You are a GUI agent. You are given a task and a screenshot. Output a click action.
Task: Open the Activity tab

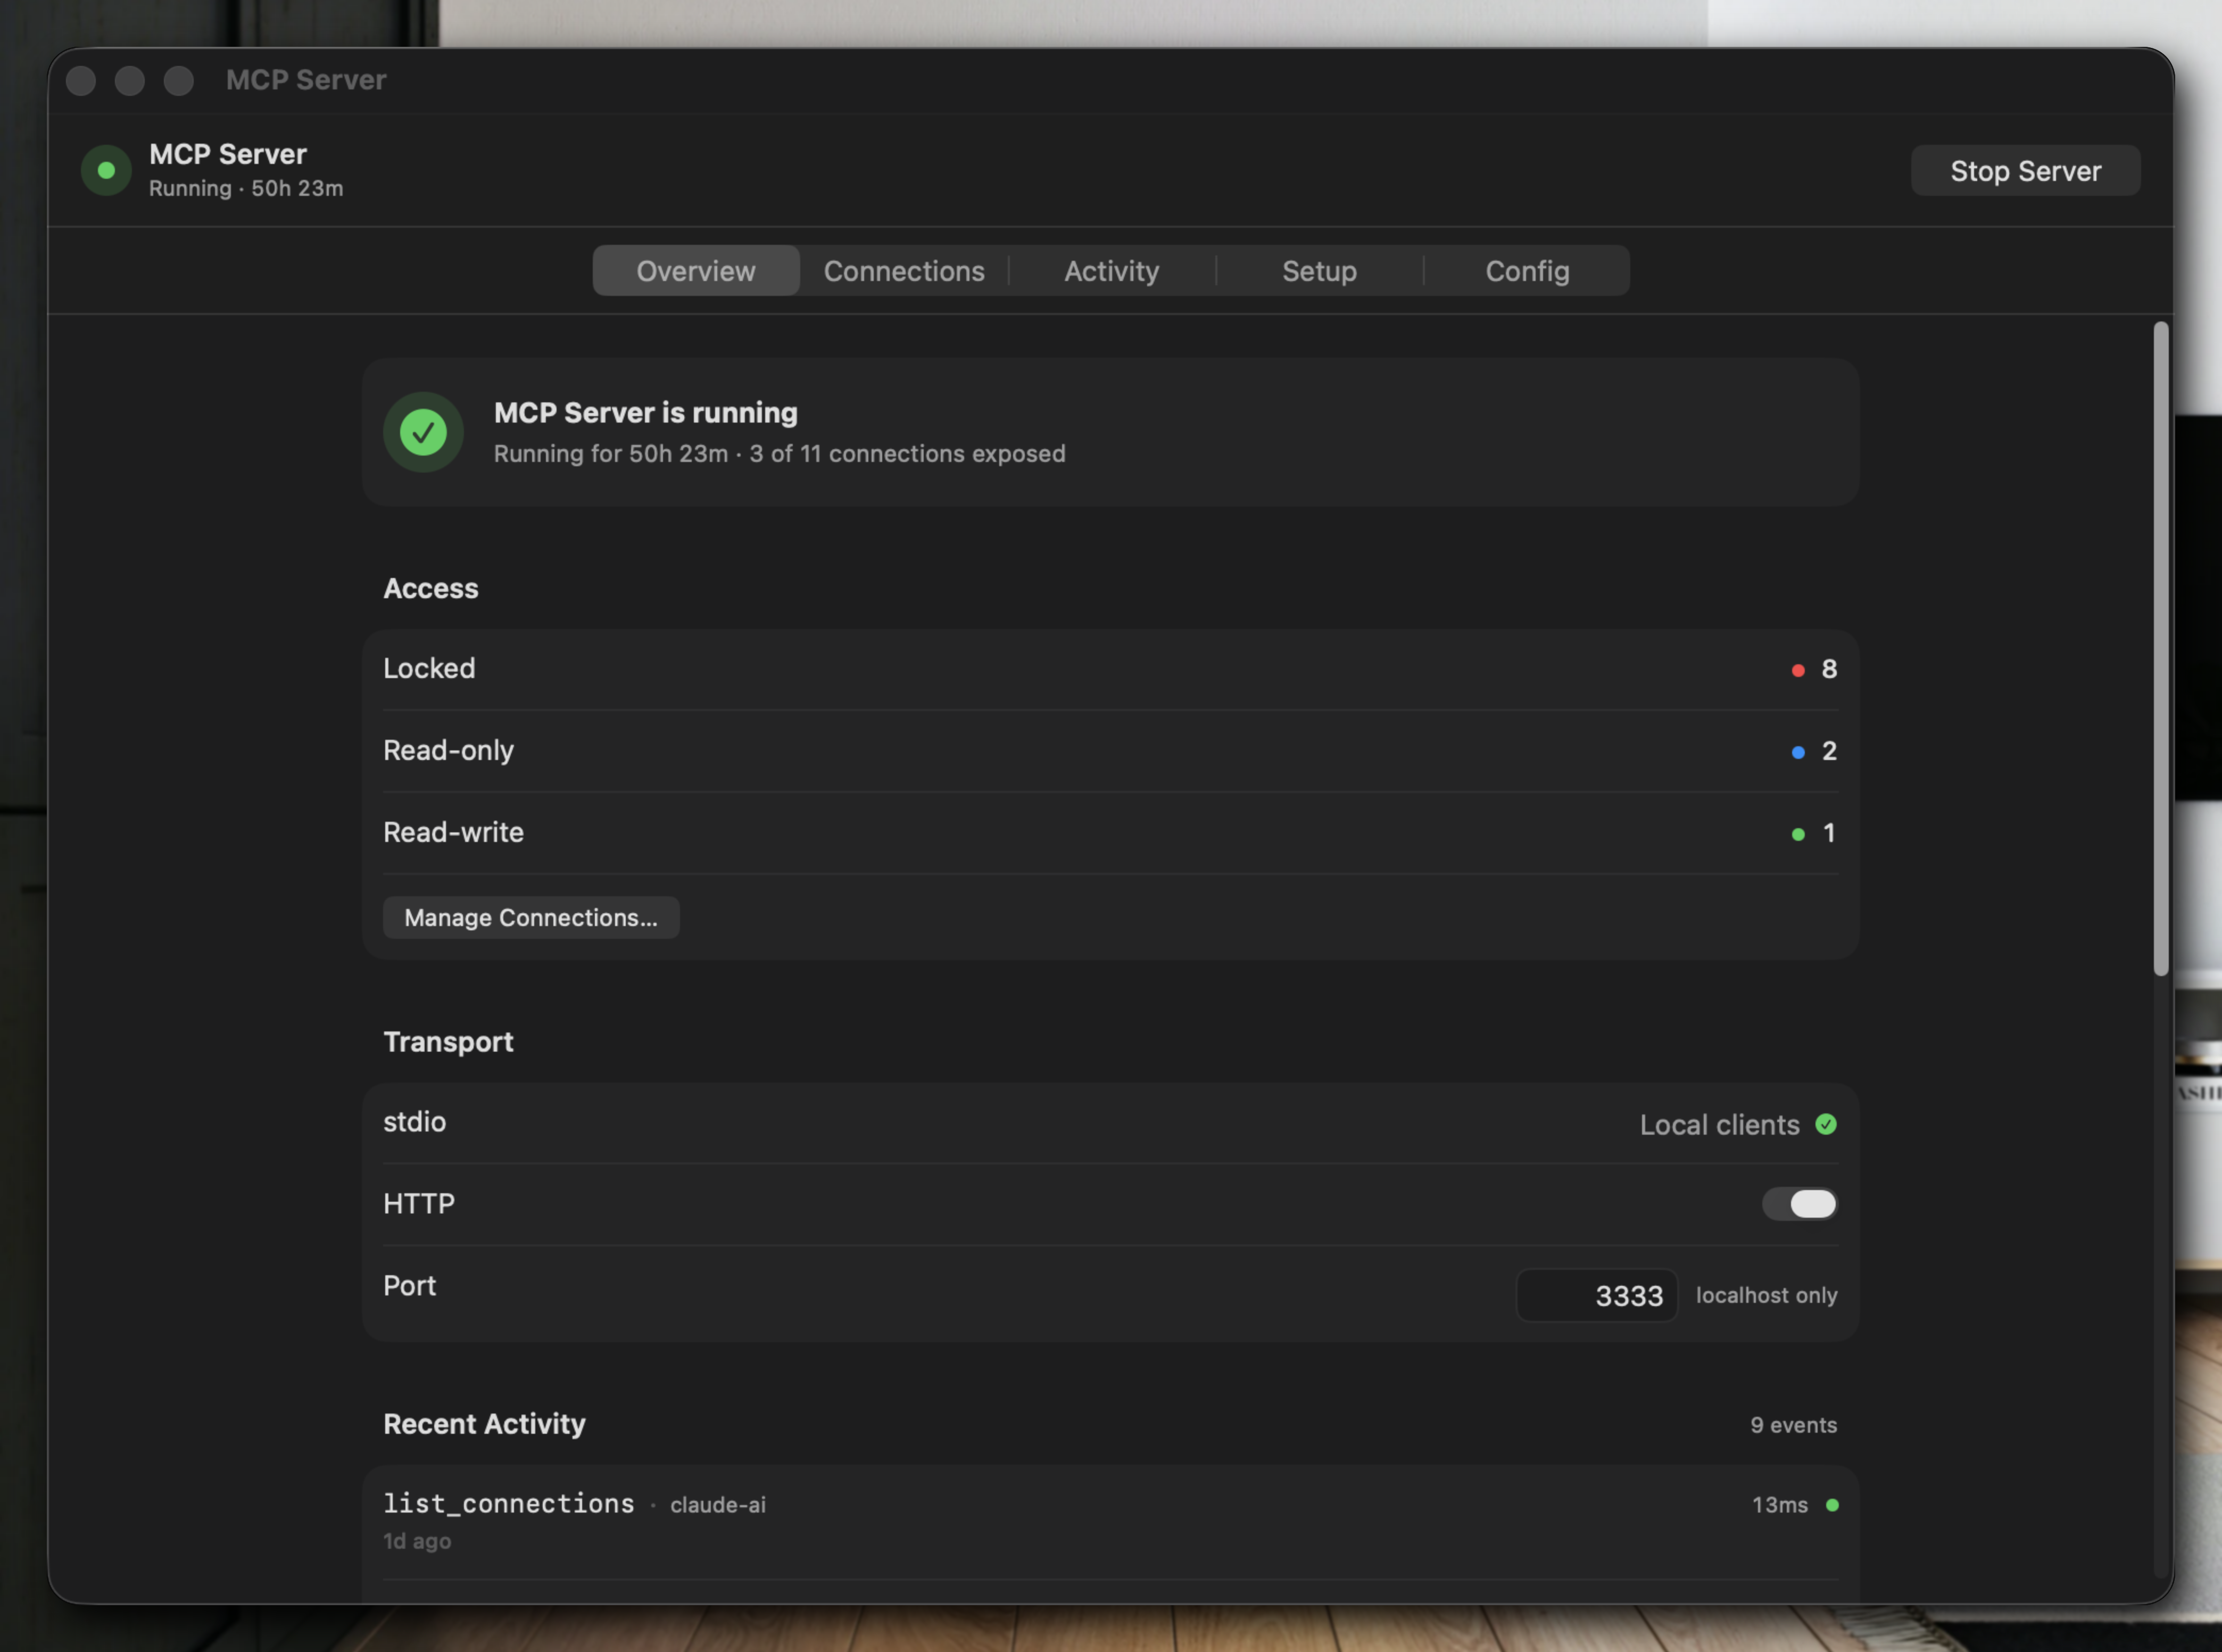[x=1112, y=270]
